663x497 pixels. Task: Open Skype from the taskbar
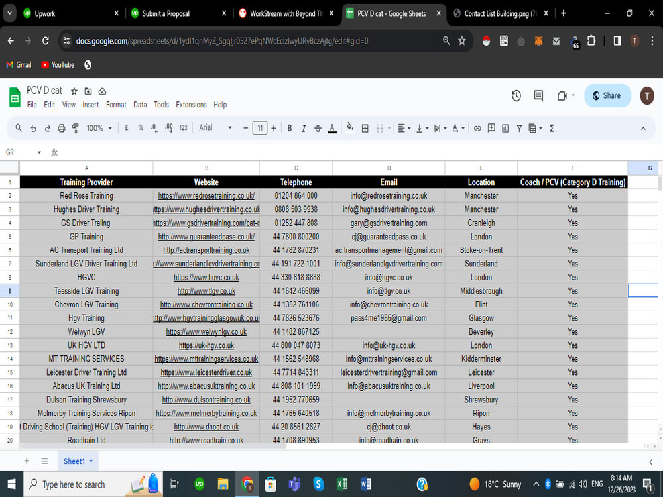coord(318,484)
